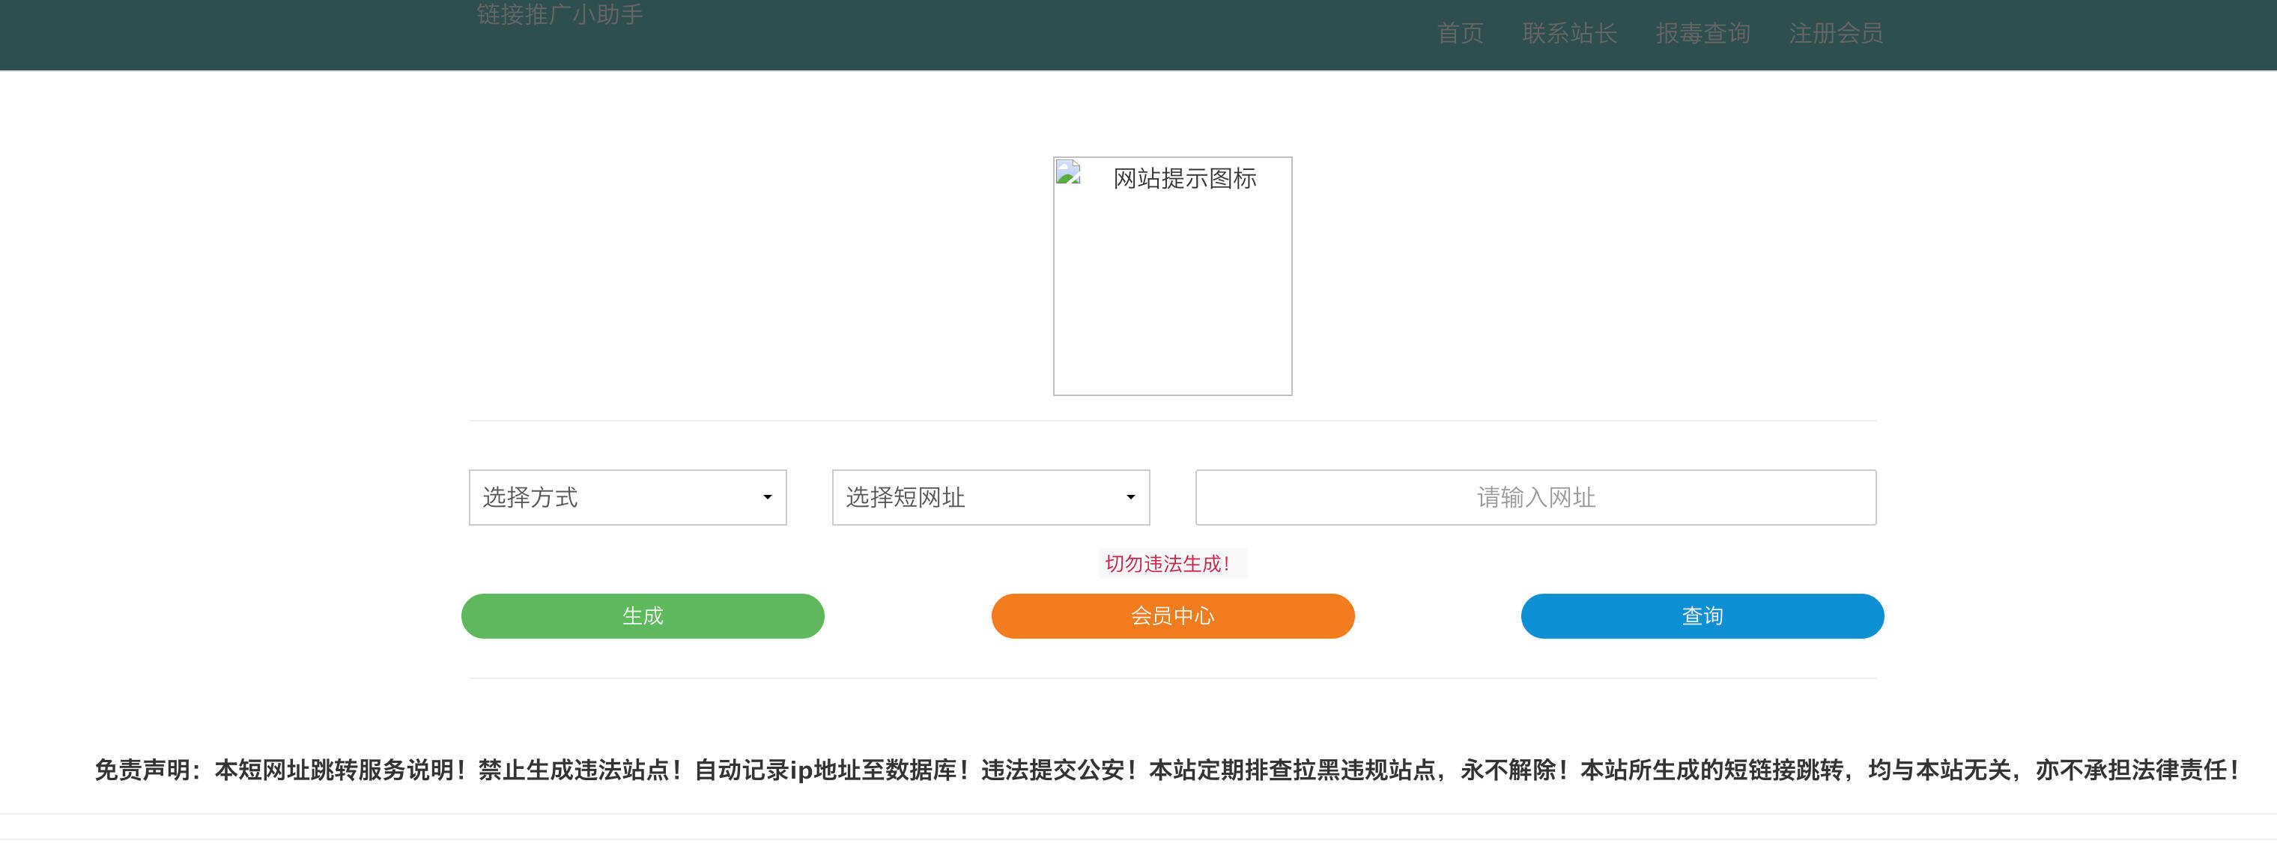The image size is (2277, 864).
Task: Click the blue 查询 button
Action: click(1702, 615)
